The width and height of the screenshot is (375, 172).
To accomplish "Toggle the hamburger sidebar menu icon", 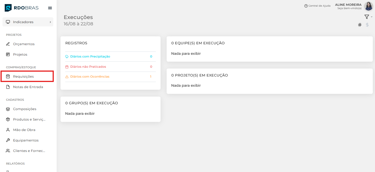I will click(50, 8).
